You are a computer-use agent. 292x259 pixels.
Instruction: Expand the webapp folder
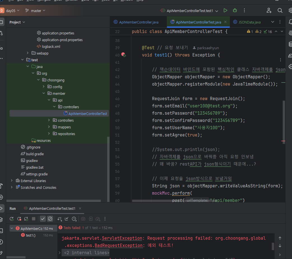pyautogui.click(x=27, y=53)
